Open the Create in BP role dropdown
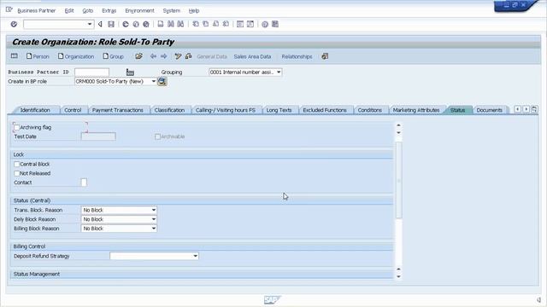 click(154, 81)
